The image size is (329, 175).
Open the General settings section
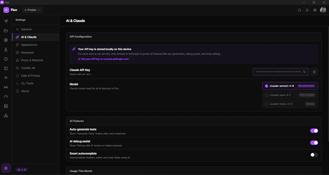(35, 29)
